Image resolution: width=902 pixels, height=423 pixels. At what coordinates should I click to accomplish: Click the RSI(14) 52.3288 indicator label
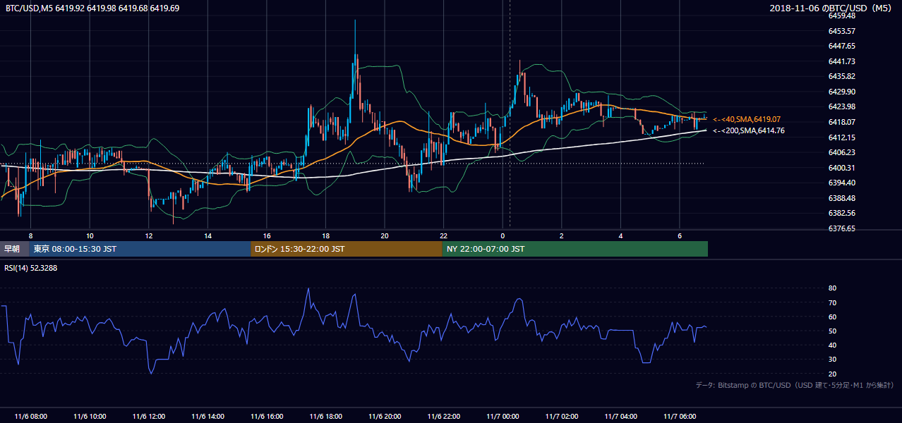pos(32,268)
